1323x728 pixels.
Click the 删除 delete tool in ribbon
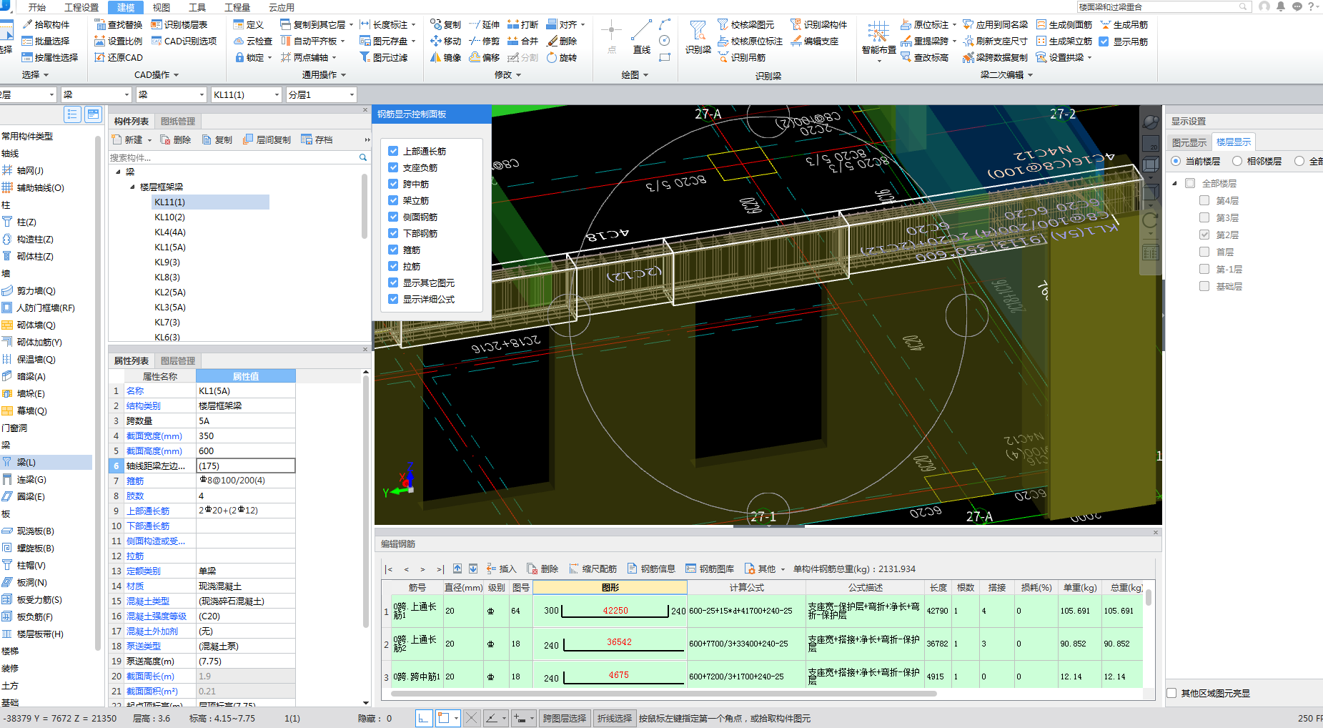[x=562, y=41]
